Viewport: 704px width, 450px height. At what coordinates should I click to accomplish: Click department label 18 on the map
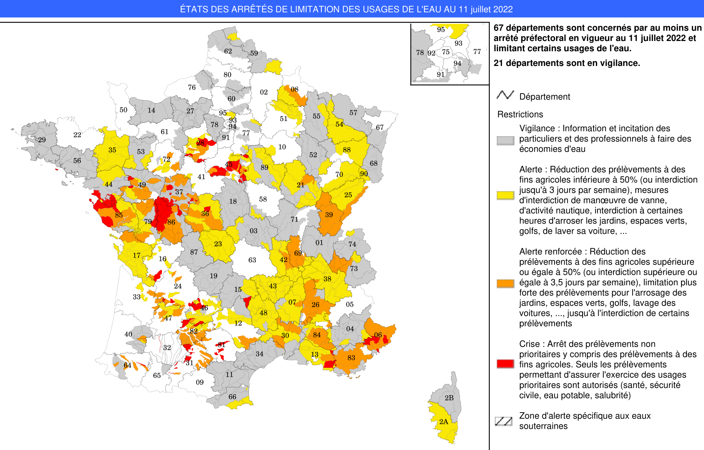coord(233,201)
